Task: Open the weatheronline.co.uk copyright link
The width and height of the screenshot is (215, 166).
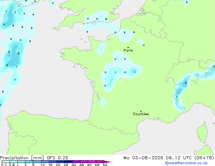Action: [186, 163]
